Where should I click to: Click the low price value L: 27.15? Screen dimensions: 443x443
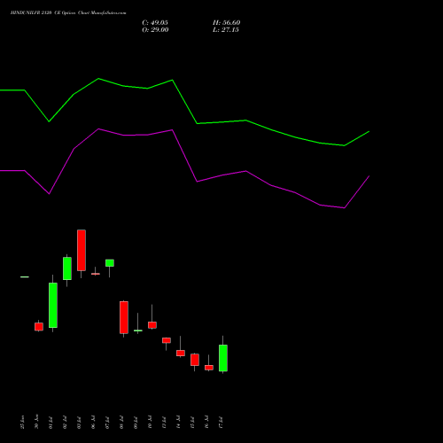[226, 30]
